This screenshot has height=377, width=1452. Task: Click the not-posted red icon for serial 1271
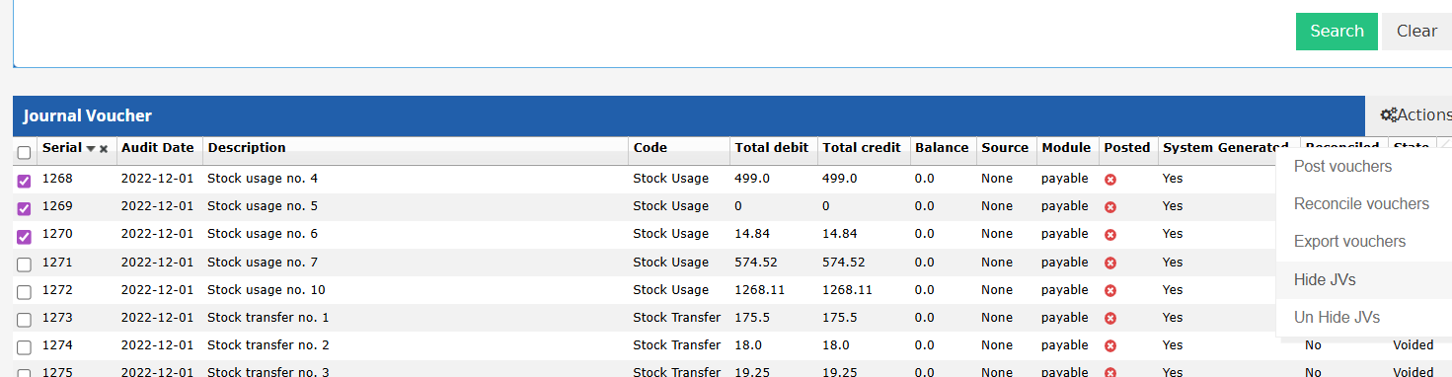point(1110,263)
